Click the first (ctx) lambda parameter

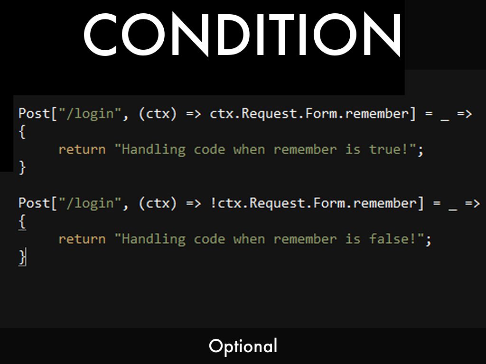point(158,114)
